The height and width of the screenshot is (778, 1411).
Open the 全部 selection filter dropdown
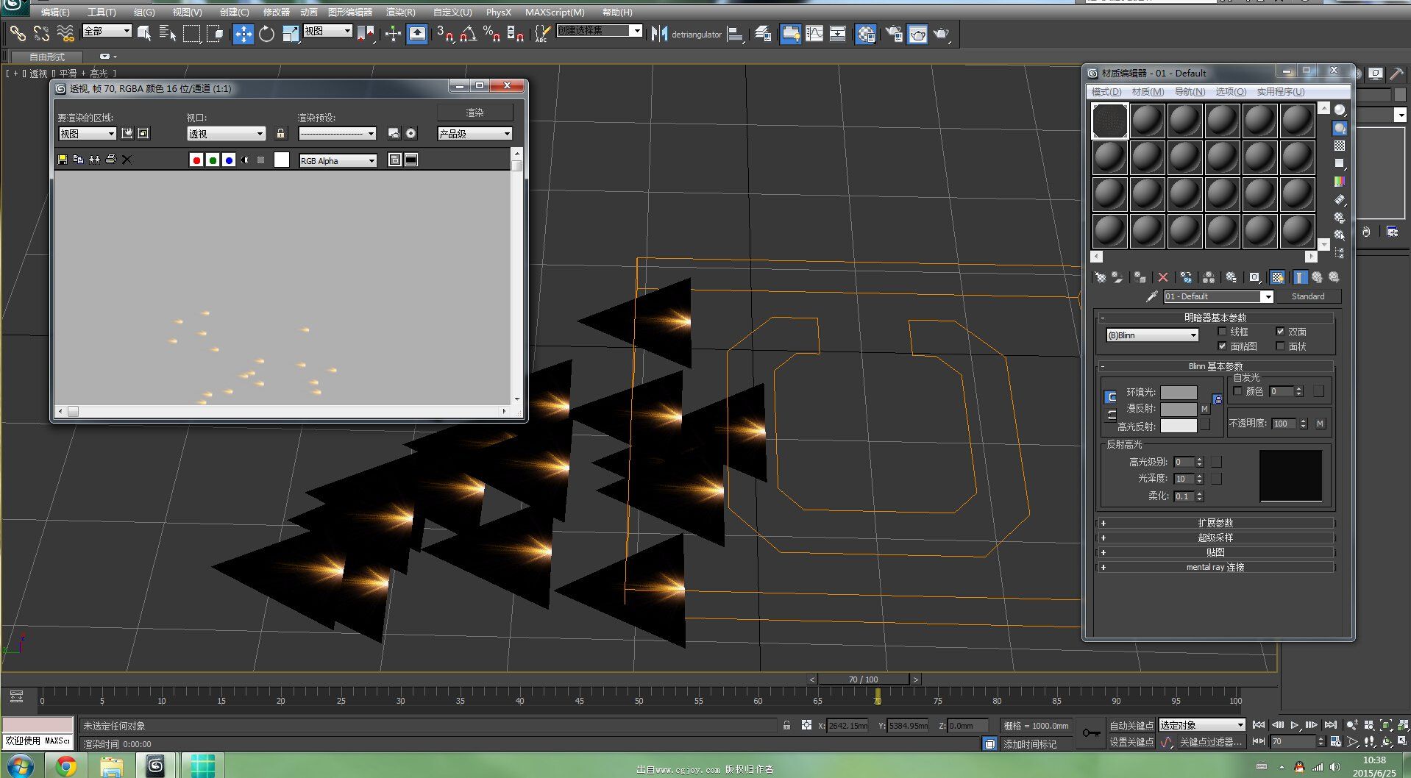point(107,31)
